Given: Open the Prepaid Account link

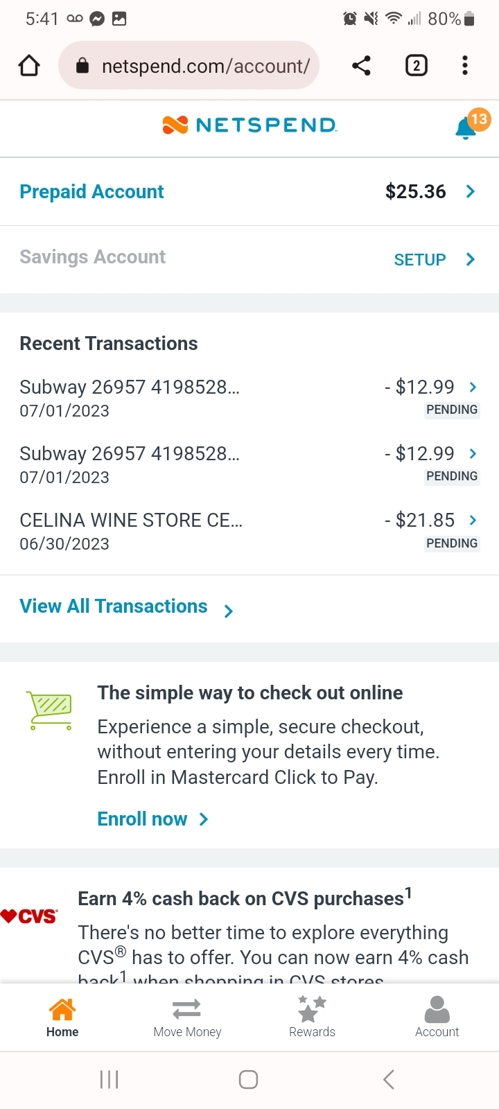Looking at the screenshot, I should [x=91, y=192].
